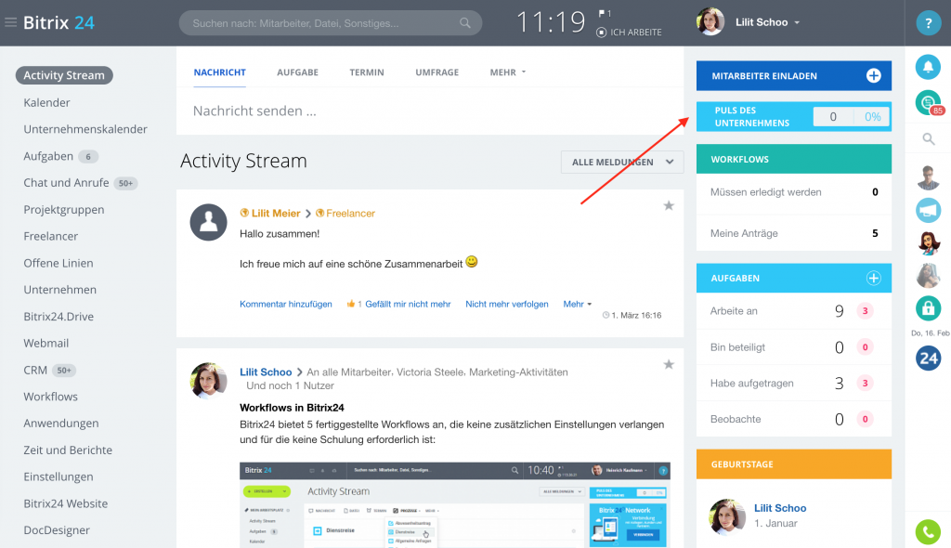The width and height of the screenshot is (951, 548).
Task: Open the cartoon woman avatar in right sidebar
Action: pyautogui.click(x=928, y=242)
